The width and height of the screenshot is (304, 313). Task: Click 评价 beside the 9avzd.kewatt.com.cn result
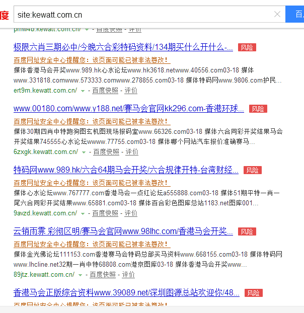[130, 213]
